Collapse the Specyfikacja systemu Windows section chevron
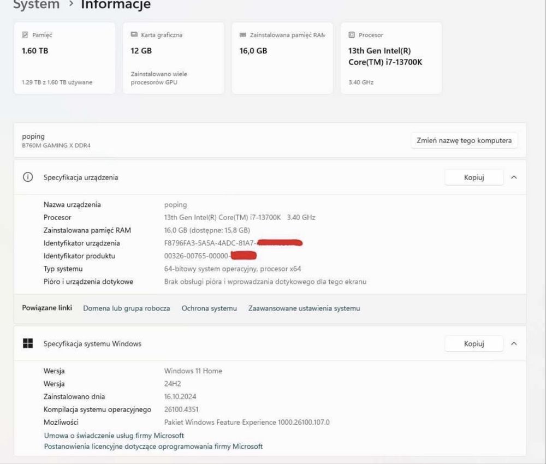546x464 pixels. point(514,343)
